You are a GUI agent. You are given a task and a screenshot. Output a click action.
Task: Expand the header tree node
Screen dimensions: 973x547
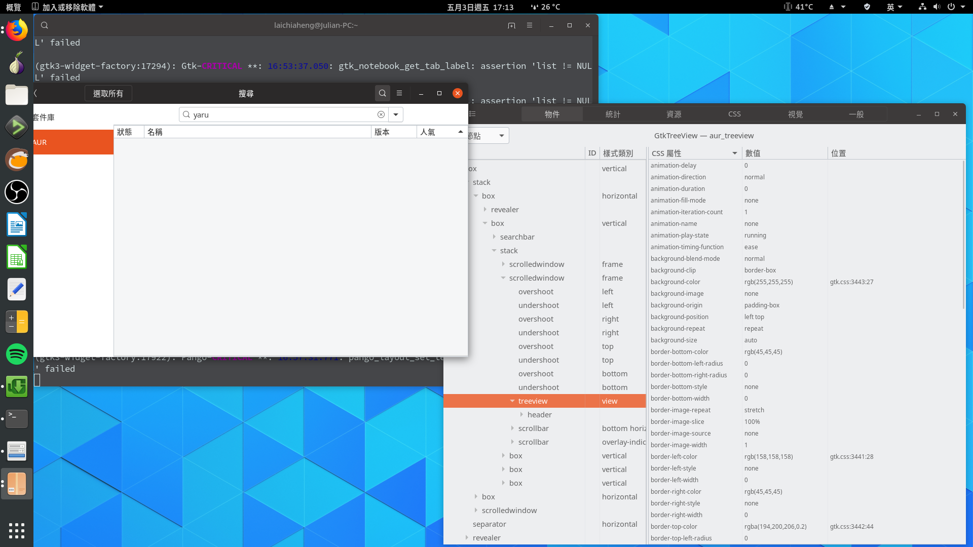pyautogui.click(x=521, y=415)
